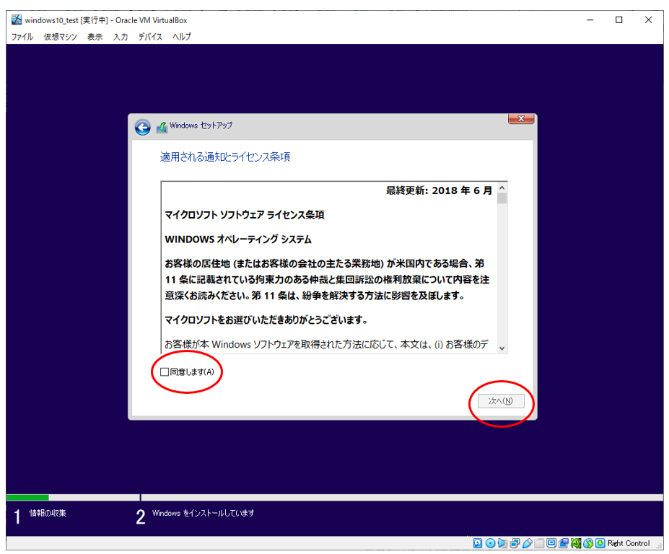Open the ファイル menu
Image resolution: width=669 pixels, height=554 pixels.
[22, 37]
